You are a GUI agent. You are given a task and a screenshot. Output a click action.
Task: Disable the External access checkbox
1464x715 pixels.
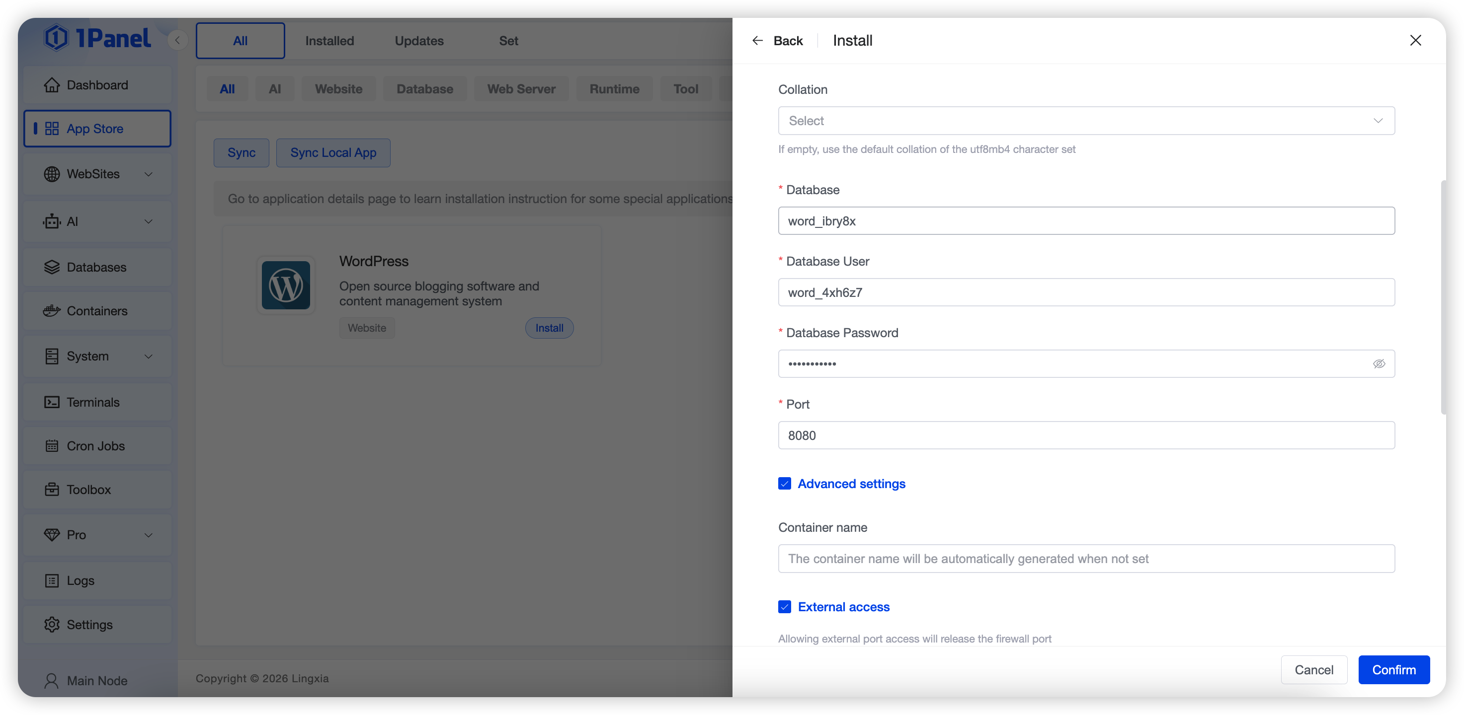(784, 607)
